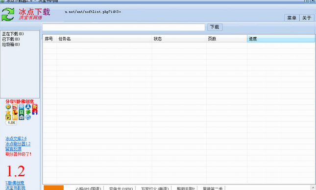This screenshot has width=316, height=190.
Task: Click the URL input field
Action: [123, 27]
